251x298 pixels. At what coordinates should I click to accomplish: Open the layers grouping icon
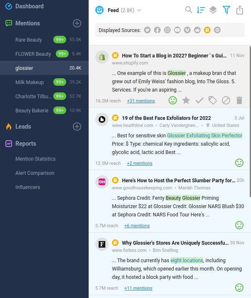point(213,10)
